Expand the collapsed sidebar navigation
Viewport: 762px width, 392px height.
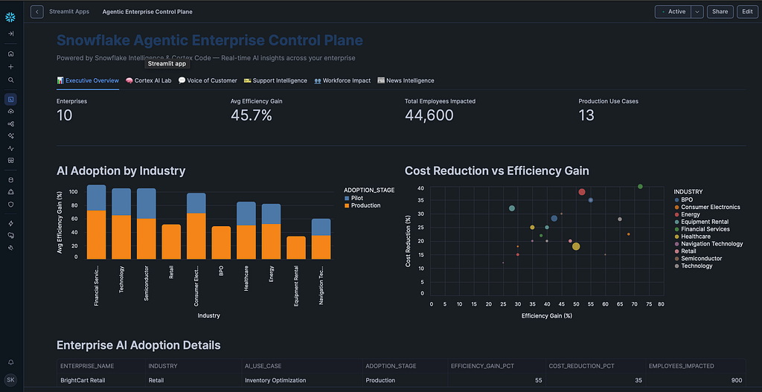point(10,34)
